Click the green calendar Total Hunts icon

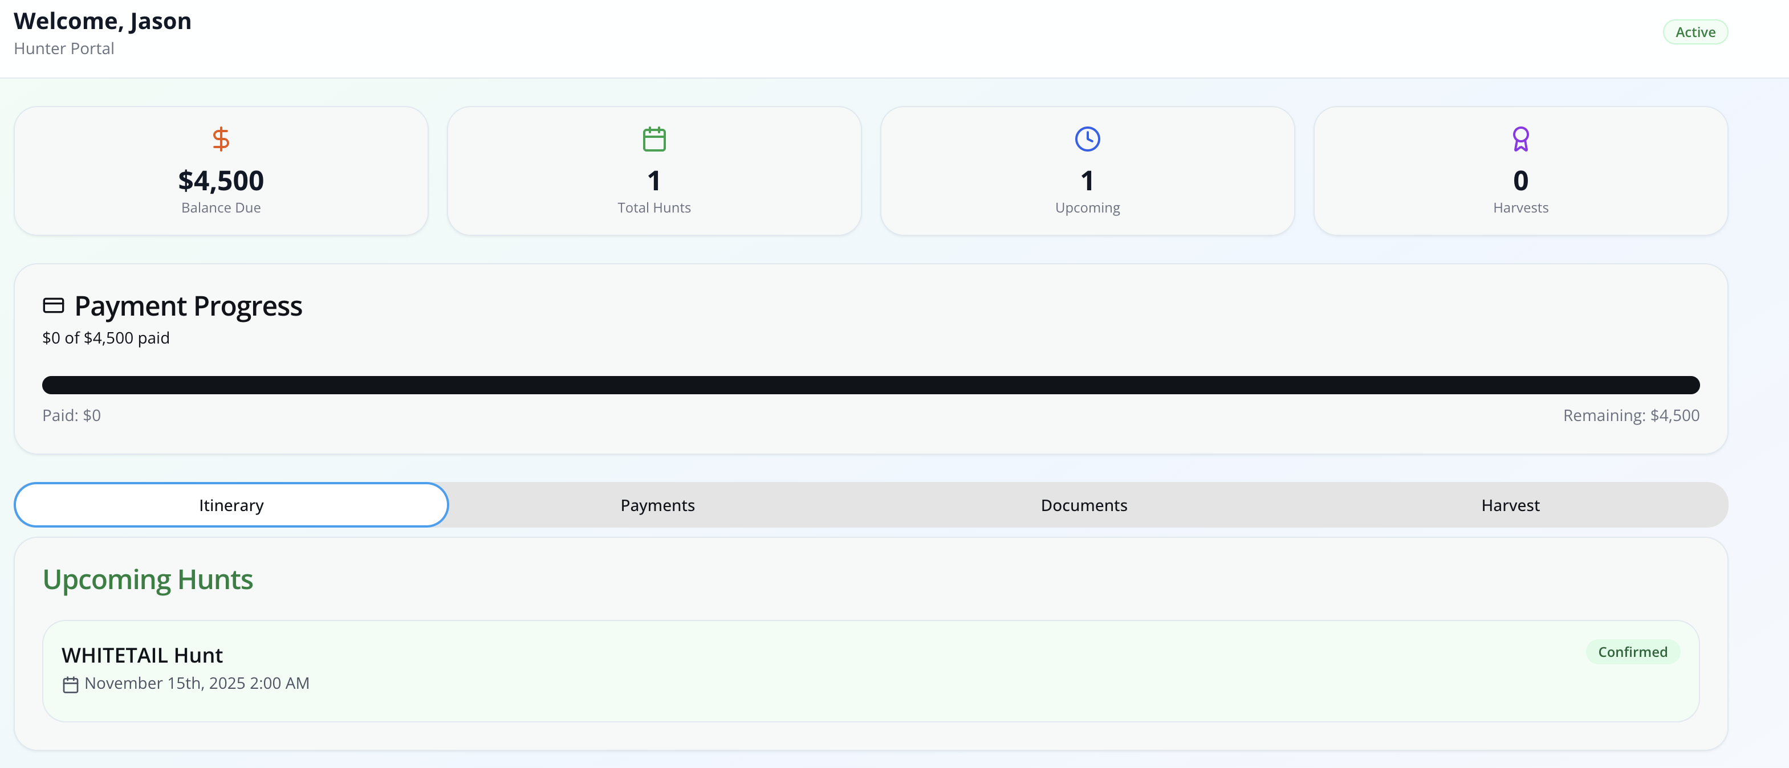click(x=654, y=140)
